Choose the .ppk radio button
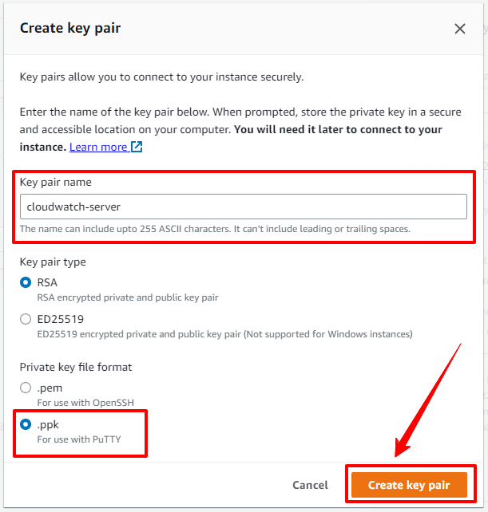Image resolution: width=488 pixels, height=512 pixels. (26, 425)
